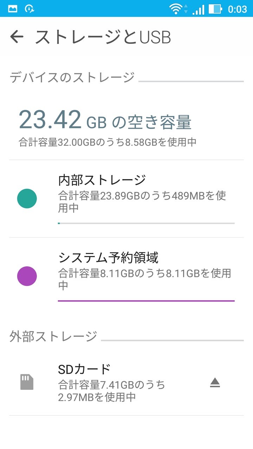Open システム予約領域 entry
Screen dimensions: 253x449
[x=126, y=276]
